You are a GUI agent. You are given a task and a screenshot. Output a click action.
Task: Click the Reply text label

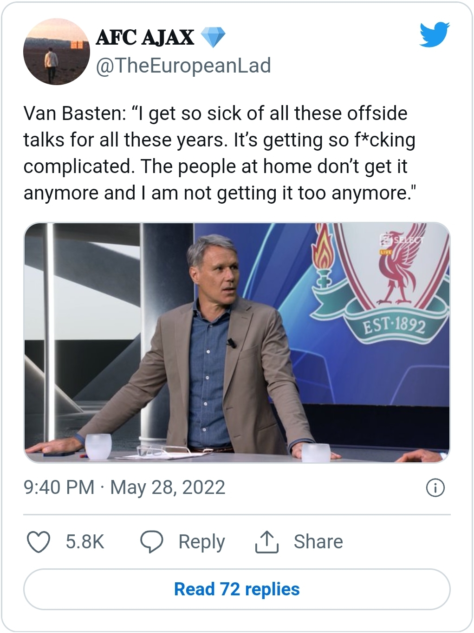[201, 542]
